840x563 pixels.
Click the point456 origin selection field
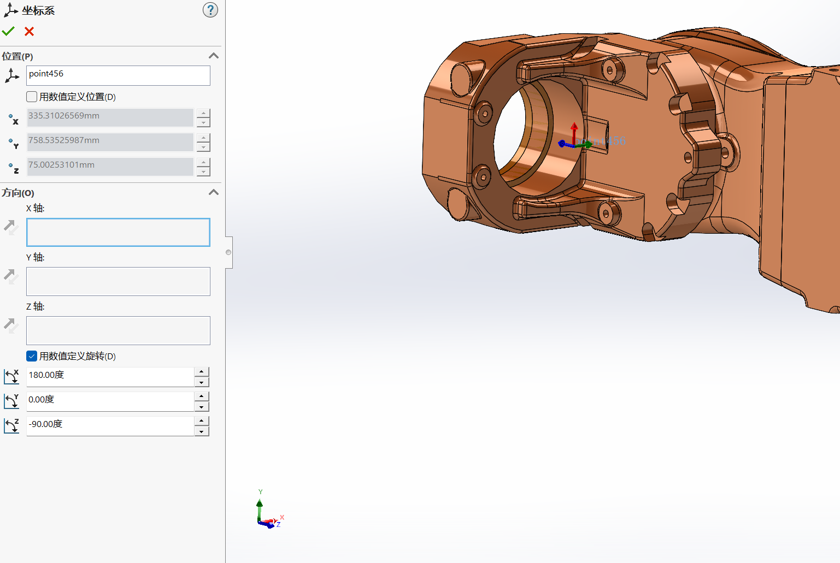pyautogui.click(x=118, y=75)
